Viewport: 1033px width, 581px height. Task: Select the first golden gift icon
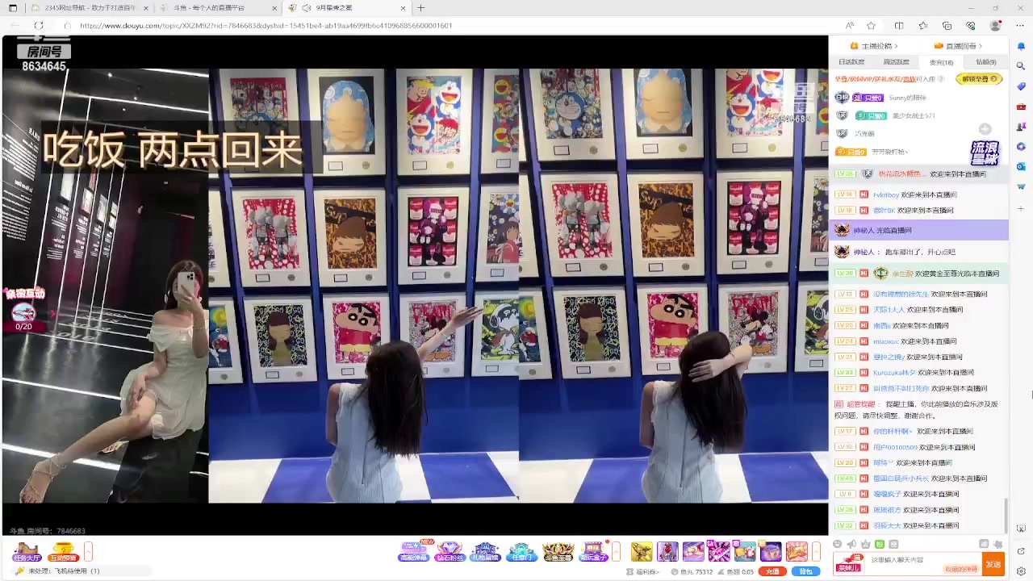click(x=642, y=552)
